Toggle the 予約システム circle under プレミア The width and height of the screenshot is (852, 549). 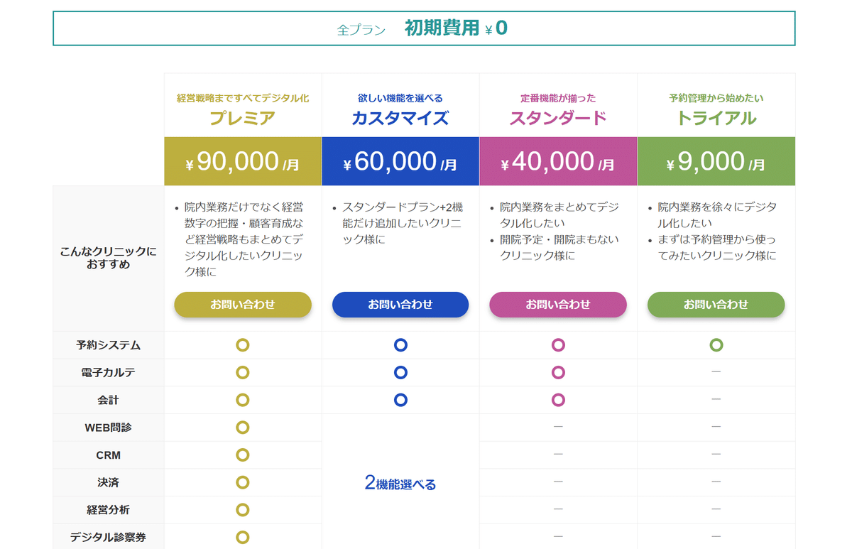242,345
